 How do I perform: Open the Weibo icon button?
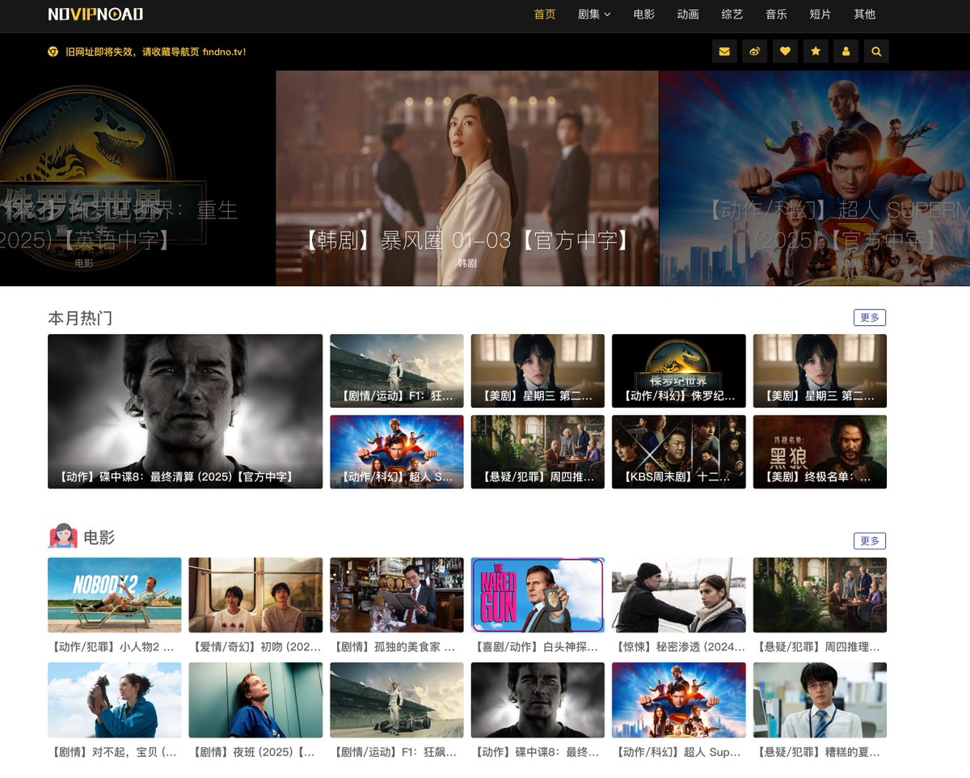click(754, 52)
